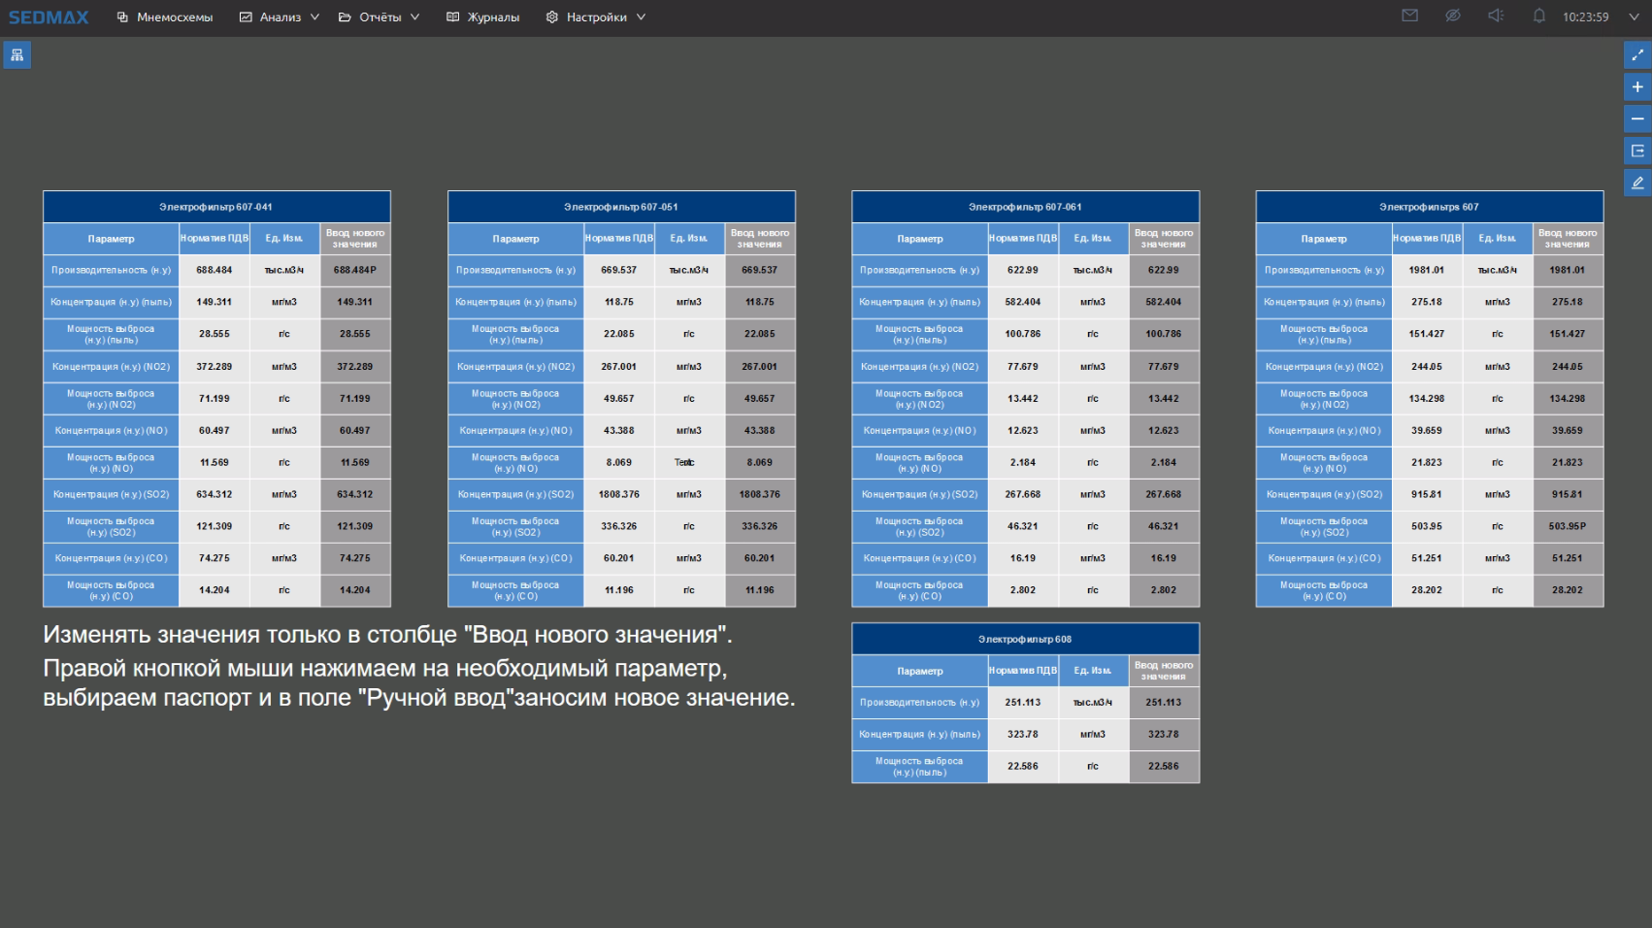Image resolution: width=1652 pixels, height=928 pixels.
Task: Click the fullscreen expand arrows button
Action: (x=1637, y=55)
